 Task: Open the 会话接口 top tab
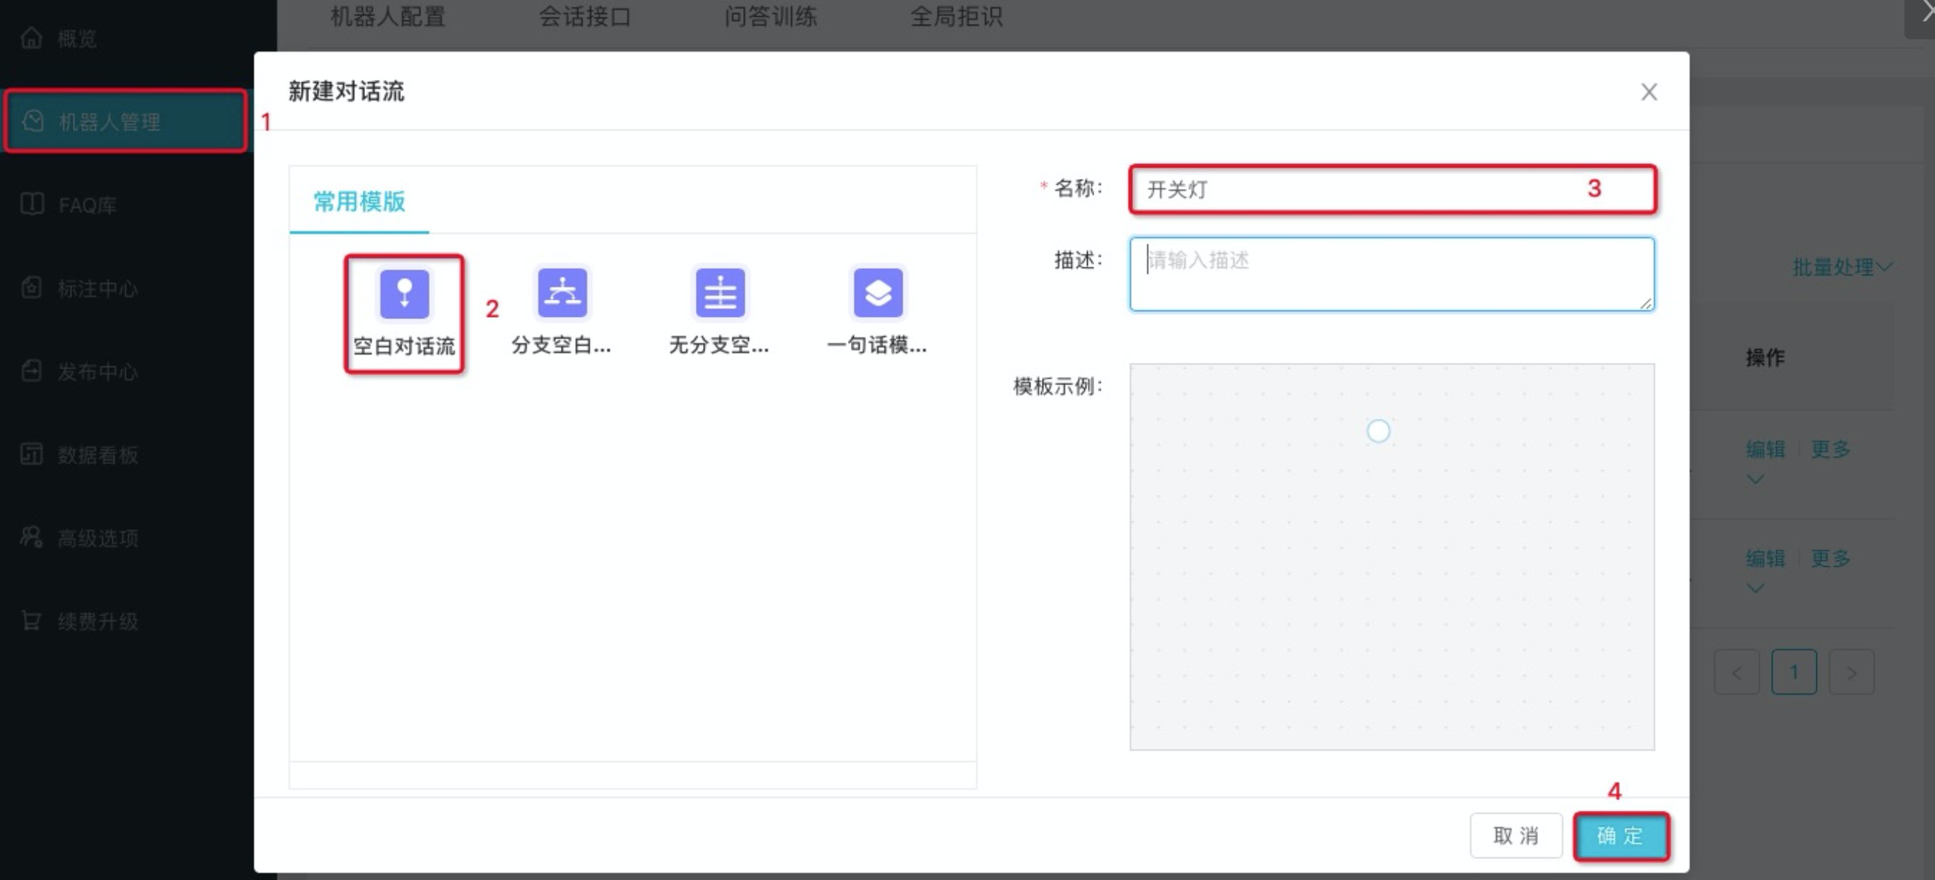coord(584,17)
